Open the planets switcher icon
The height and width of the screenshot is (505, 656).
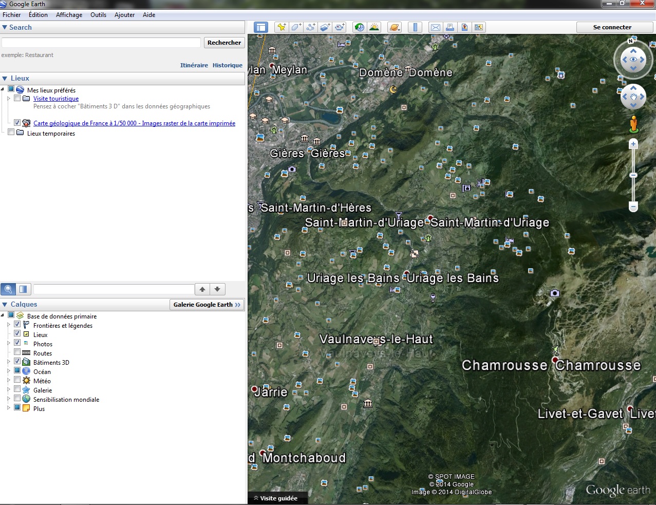395,27
